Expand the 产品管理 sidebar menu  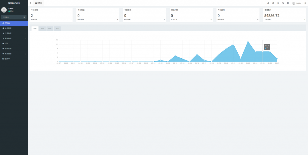pos(14,33)
